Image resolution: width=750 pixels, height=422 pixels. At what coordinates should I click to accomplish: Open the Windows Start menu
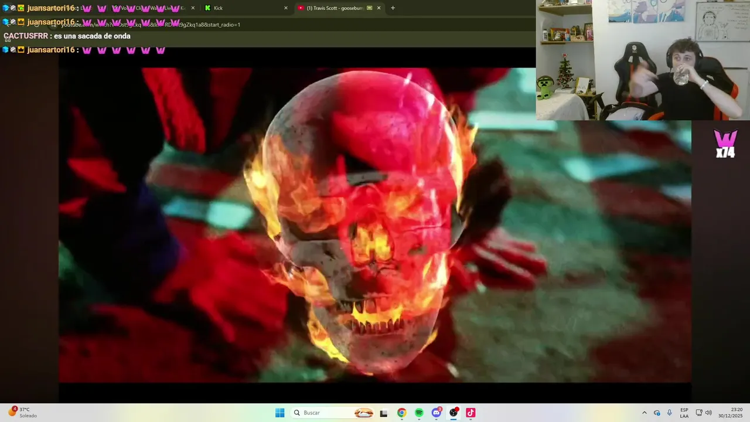click(280, 413)
